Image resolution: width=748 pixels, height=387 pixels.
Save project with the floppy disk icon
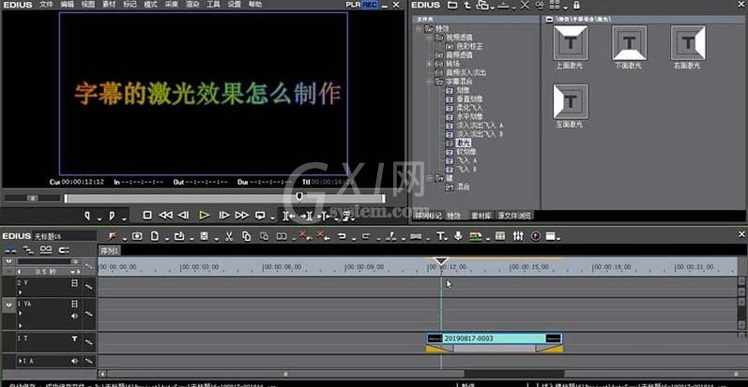point(205,236)
